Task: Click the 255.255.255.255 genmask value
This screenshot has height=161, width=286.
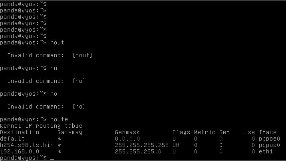Action: [x=142, y=145]
